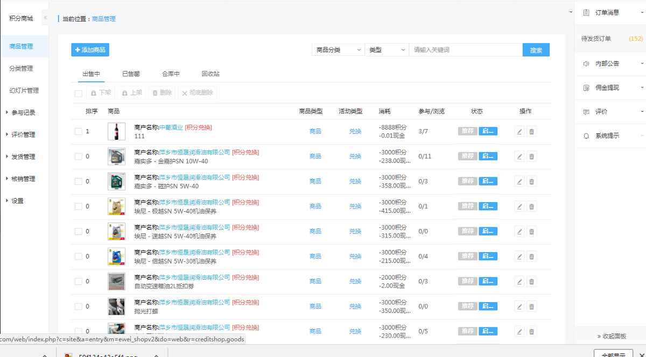The width and height of the screenshot is (646, 357).
Task: Click the 系统提示 bell icon
Action: pos(586,136)
